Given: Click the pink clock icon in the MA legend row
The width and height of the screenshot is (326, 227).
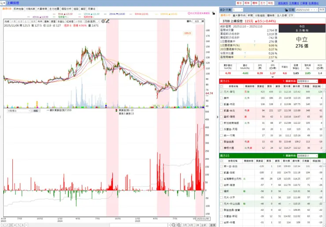Looking at the screenshot, I should coord(189,13).
